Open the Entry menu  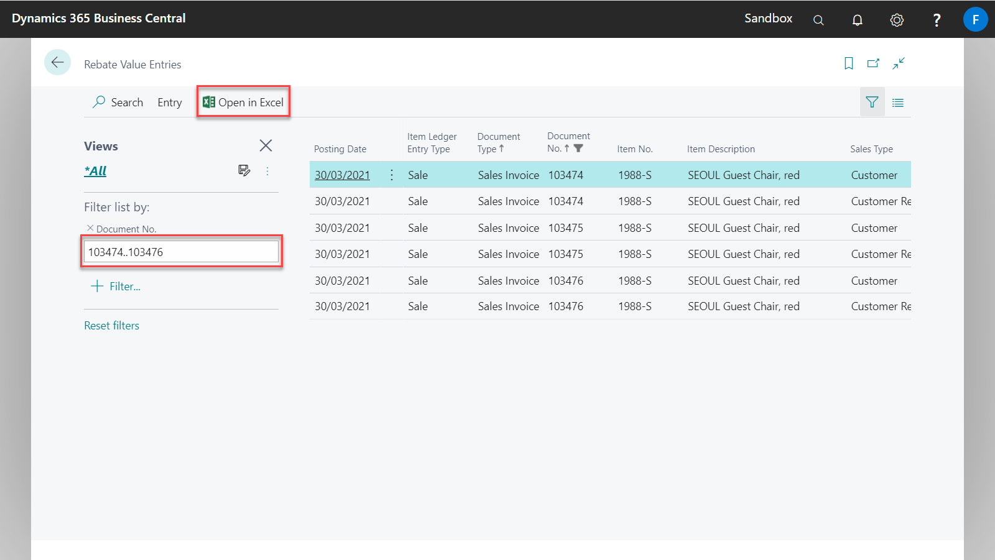tap(169, 103)
